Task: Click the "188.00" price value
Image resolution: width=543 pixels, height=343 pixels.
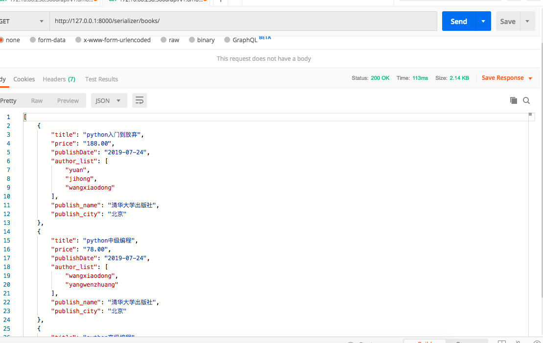Action: tap(97, 144)
